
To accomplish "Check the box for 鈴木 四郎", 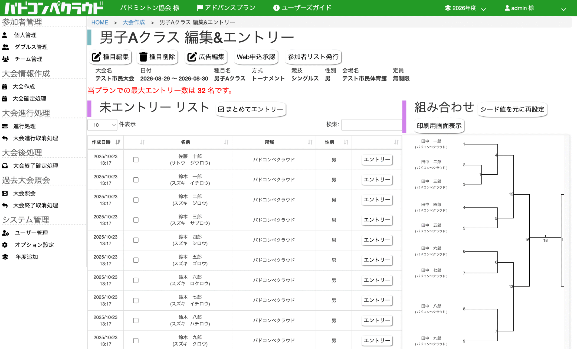I will tap(136, 240).
